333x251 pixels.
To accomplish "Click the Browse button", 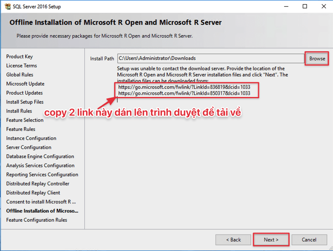I will [317, 59].
